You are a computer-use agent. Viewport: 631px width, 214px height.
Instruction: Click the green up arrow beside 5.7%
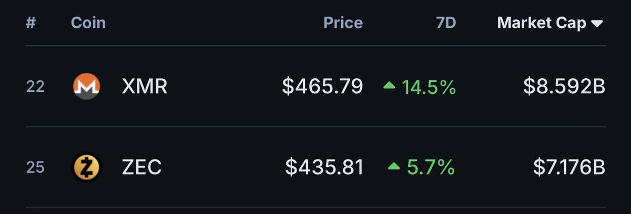[x=394, y=167]
